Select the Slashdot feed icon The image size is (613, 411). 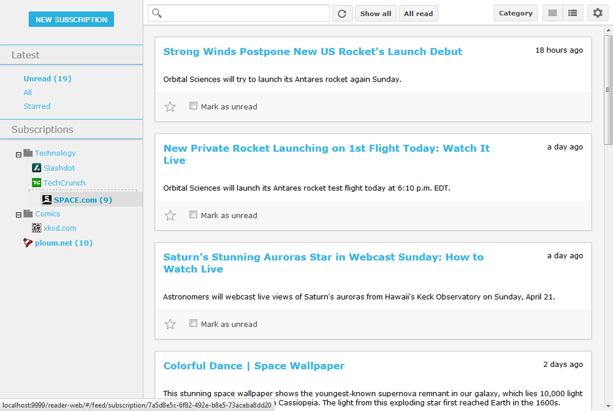click(37, 168)
